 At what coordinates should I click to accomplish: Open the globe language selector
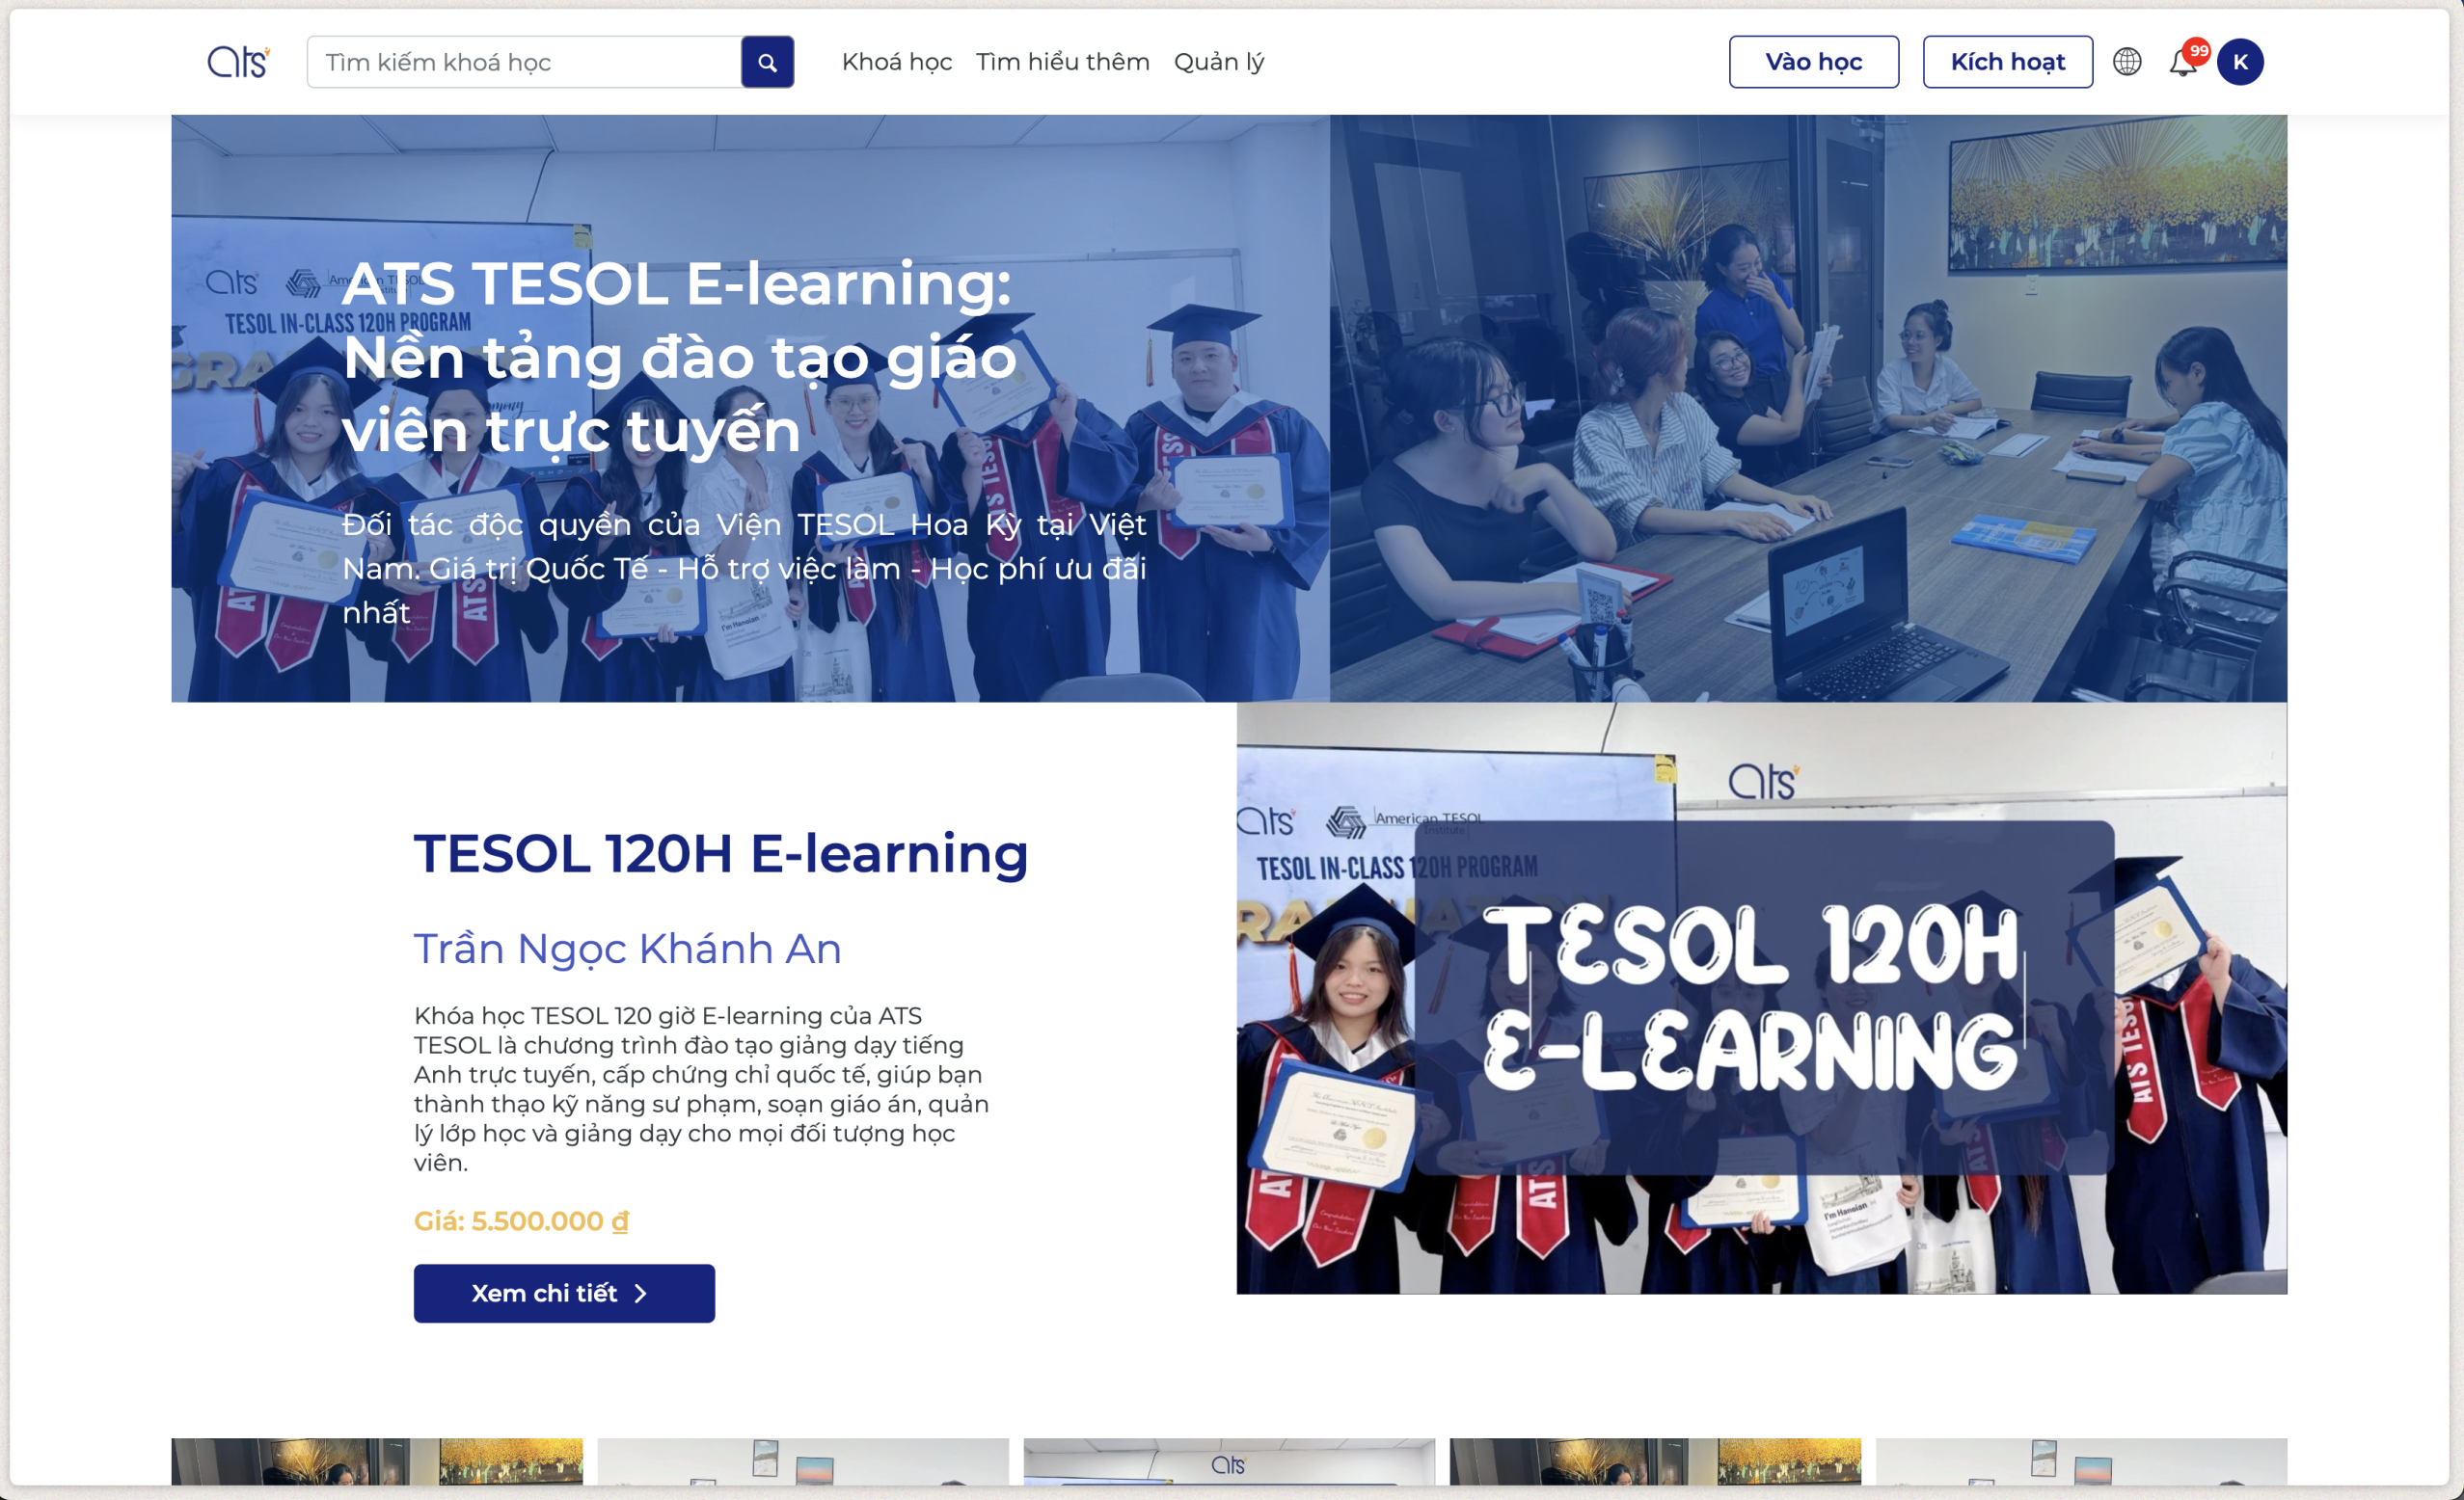coord(2126,62)
